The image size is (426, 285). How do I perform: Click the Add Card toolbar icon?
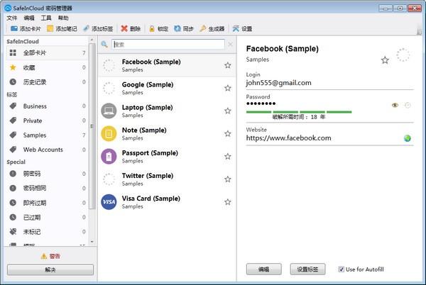point(14,28)
